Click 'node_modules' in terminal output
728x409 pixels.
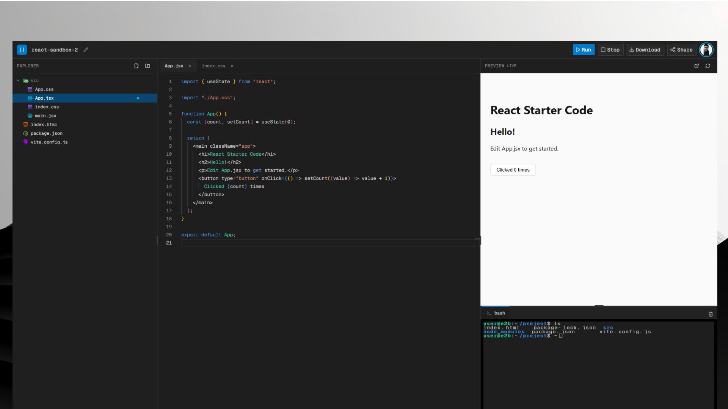pos(504,332)
